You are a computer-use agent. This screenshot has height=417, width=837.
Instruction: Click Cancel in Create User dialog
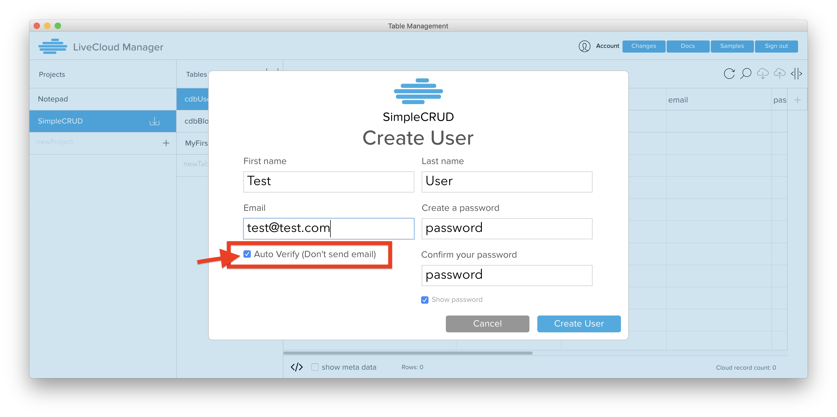pos(487,324)
